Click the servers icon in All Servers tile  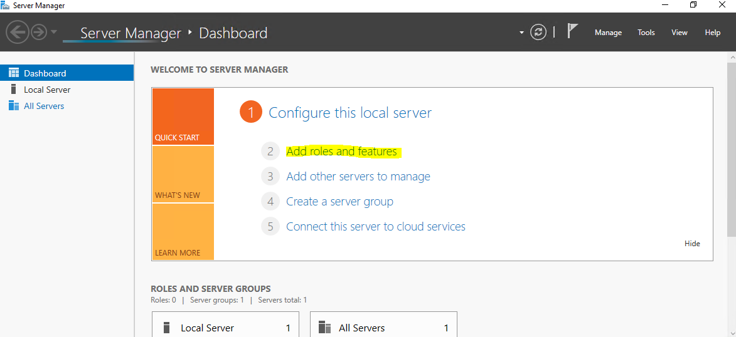[x=325, y=327]
